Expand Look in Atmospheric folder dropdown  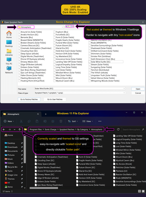62,27
